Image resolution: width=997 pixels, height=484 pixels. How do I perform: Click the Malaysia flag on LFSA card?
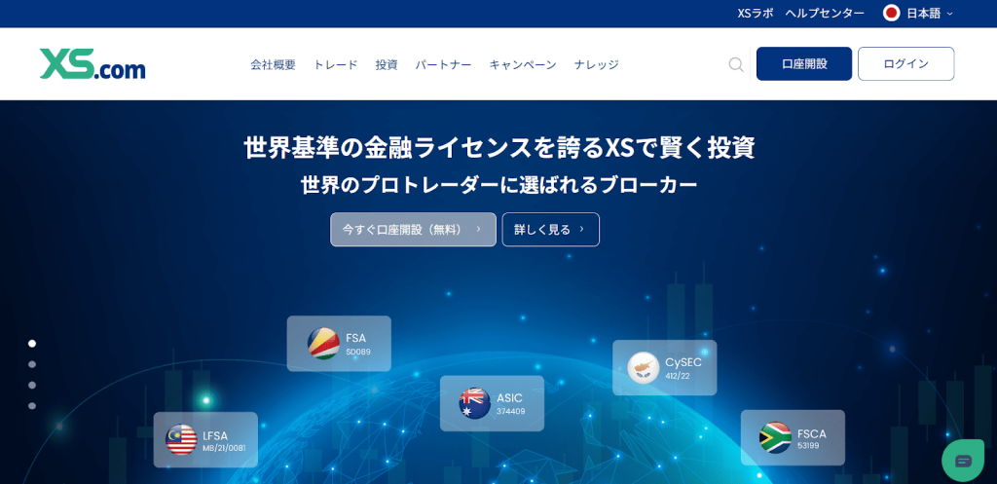click(x=181, y=439)
